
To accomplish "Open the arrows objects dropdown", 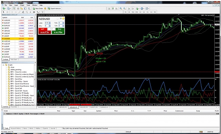I will click(38, 12).
